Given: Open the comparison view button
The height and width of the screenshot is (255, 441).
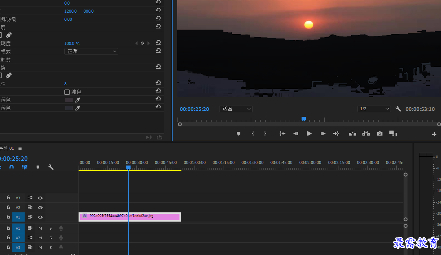Looking at the screenshot, I should pos(393,134).
